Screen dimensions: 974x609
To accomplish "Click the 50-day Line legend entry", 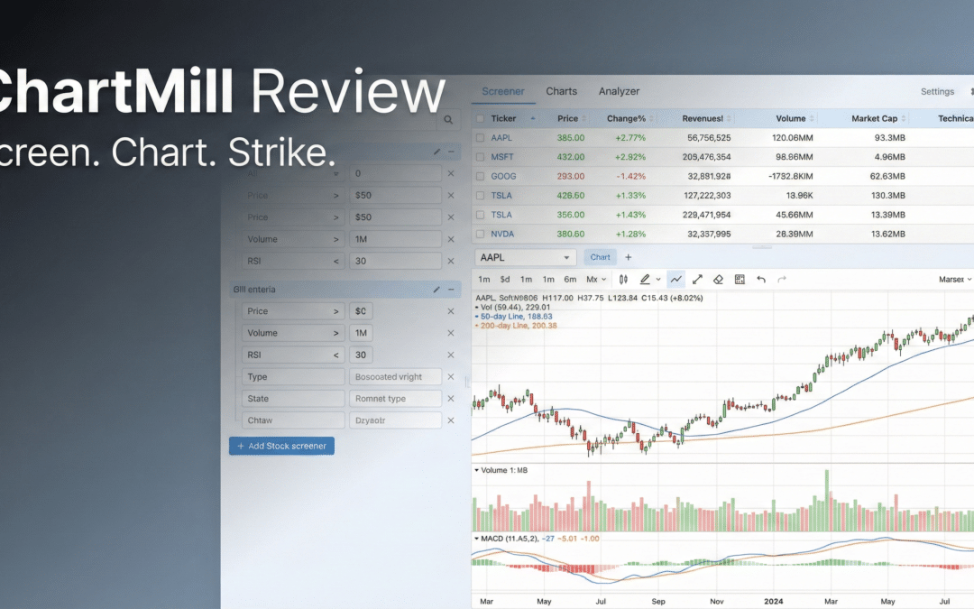I will pyautogui.click(x=514, y=317).
